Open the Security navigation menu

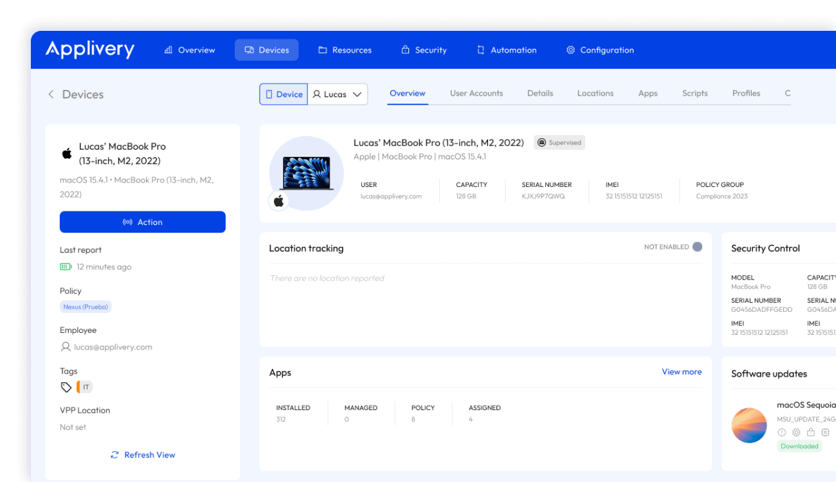pos(423,50)
